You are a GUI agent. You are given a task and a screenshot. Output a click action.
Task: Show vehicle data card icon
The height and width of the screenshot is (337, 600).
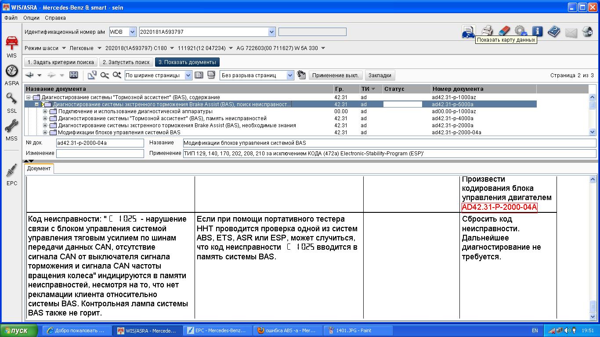click(x=468, y=32)
